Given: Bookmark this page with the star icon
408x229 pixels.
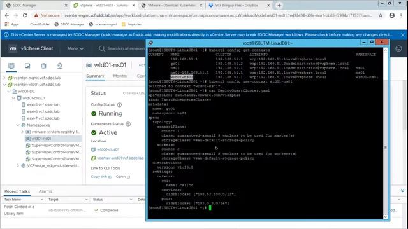Looking at the screenshot, I should pyautogui.click(x=381, y=15).
